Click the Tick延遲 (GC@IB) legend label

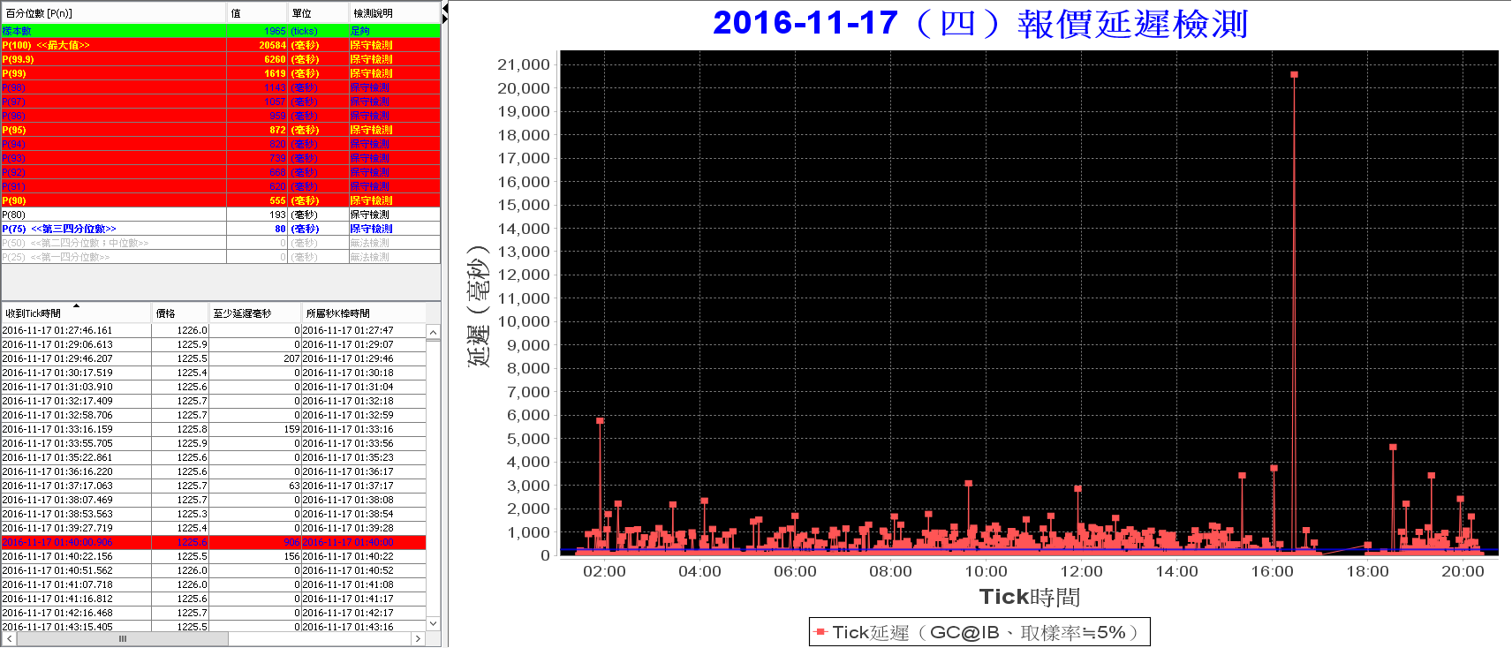click(985, 632)
